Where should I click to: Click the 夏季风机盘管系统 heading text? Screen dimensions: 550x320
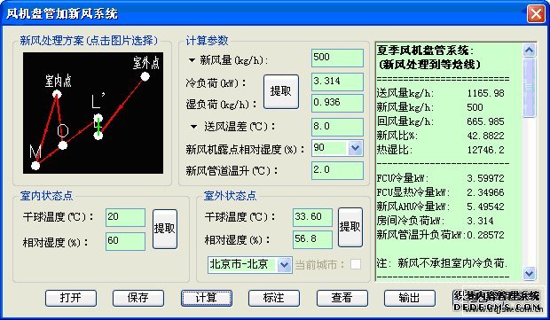point(425,51)
